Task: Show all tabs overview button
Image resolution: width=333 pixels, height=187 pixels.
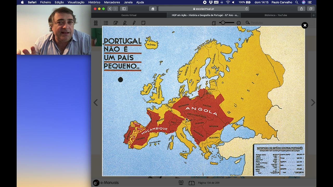Action: click(x=311, y=9)
